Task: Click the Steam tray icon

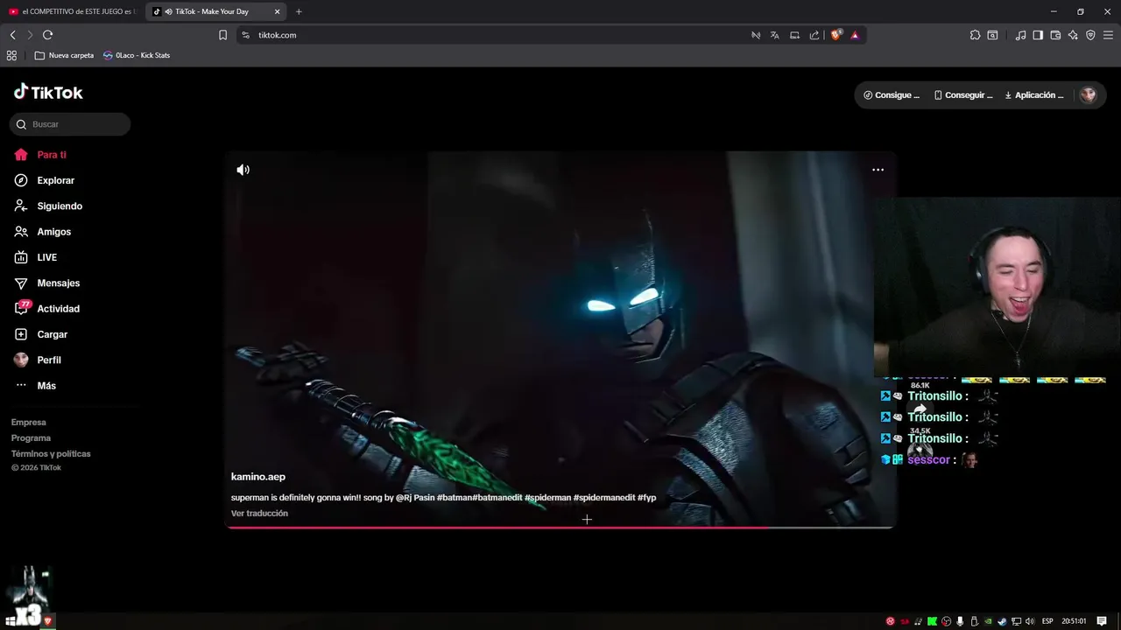Action: click(1002, 621)
